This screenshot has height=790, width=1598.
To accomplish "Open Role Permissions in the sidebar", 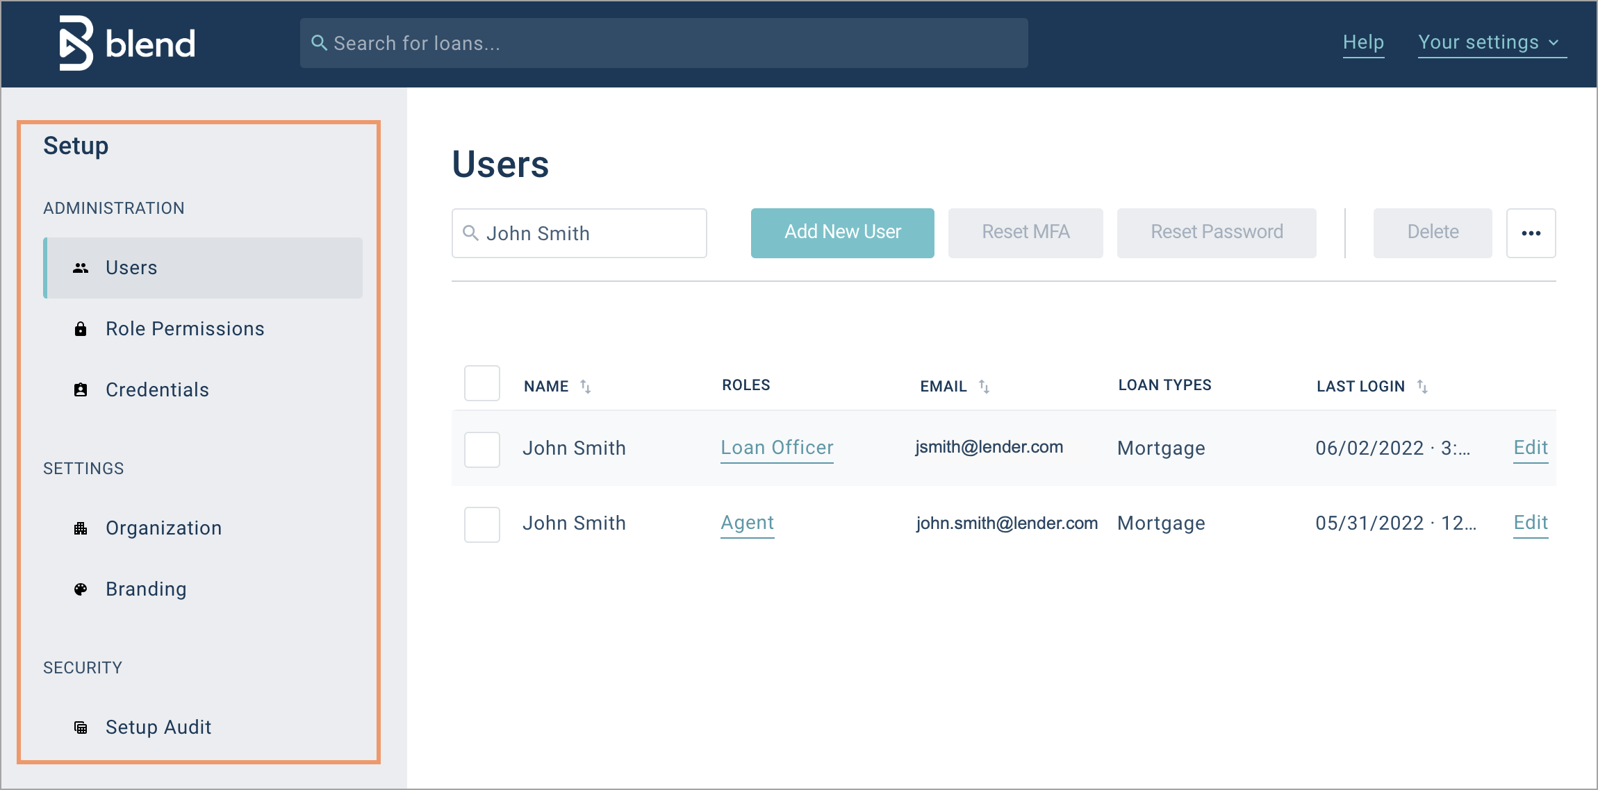I will [185, 329].
